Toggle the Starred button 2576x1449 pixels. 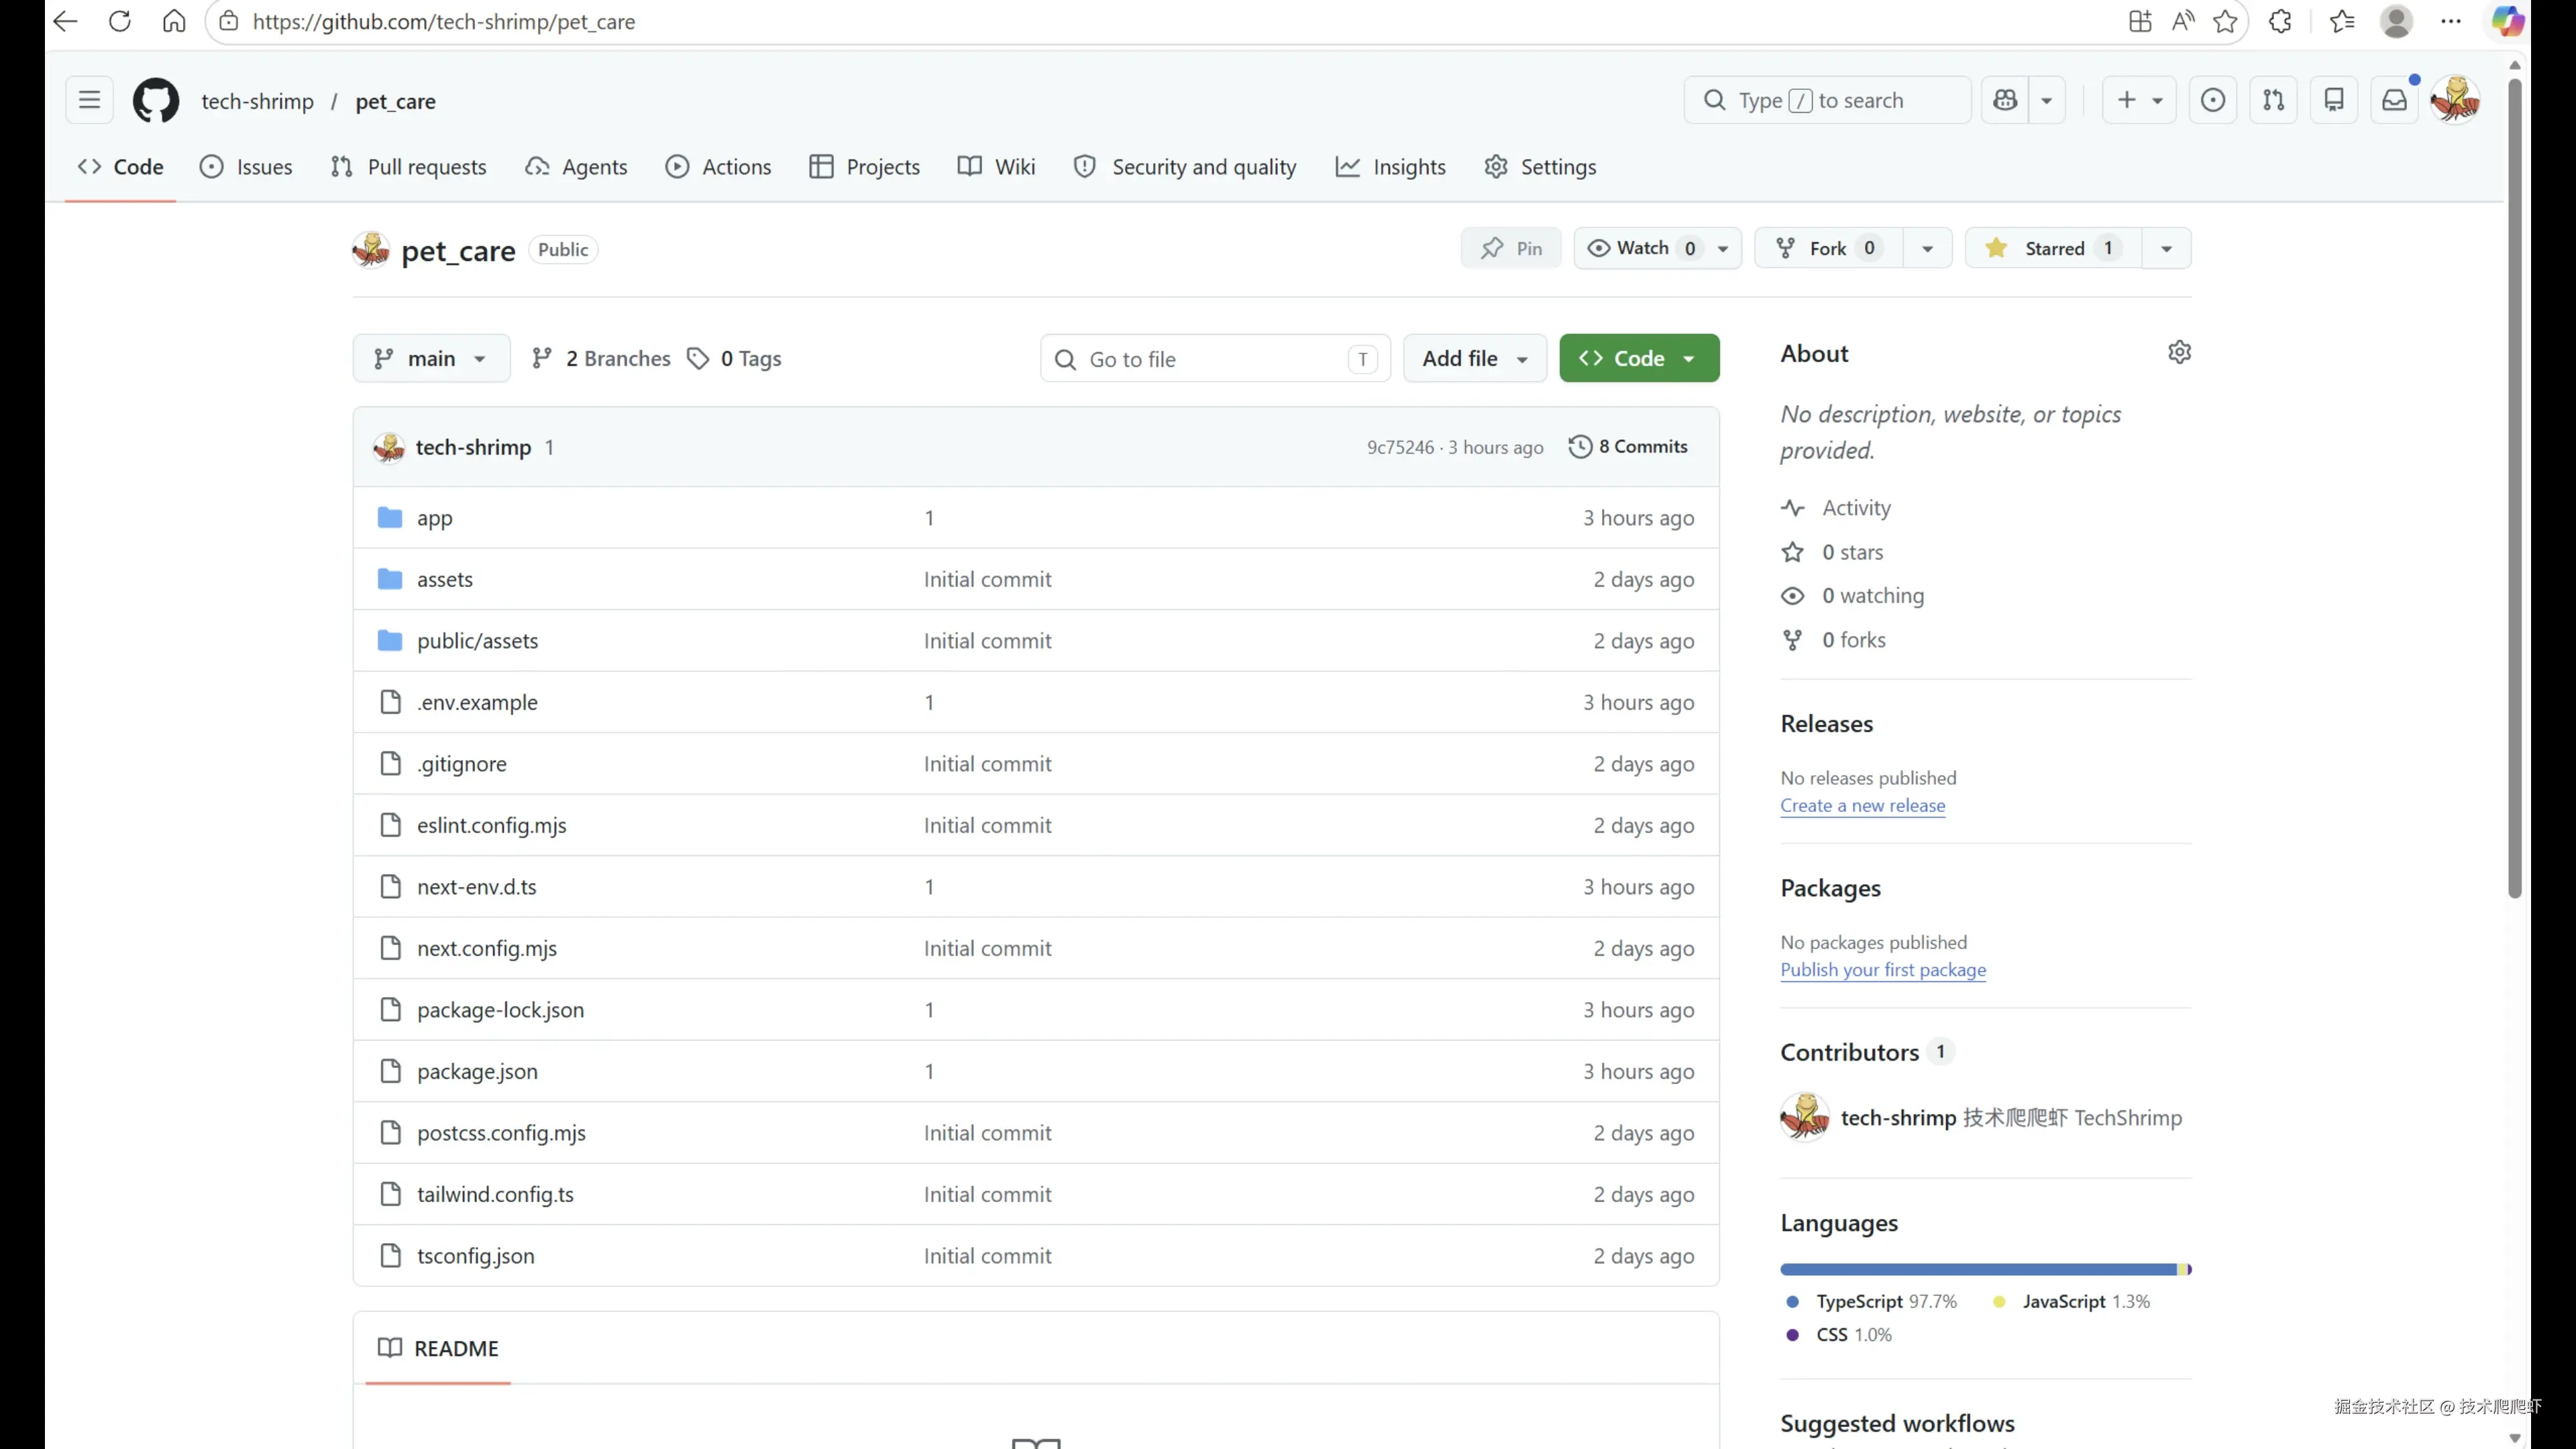point(2053,248)
